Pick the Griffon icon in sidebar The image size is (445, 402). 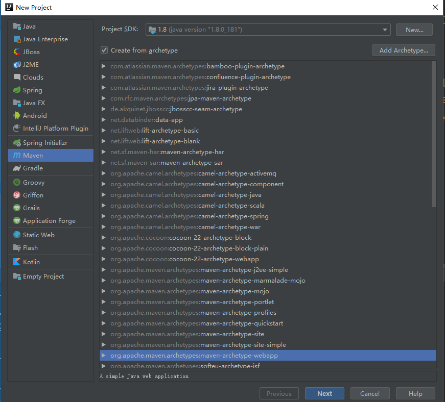tap(17, 195)
